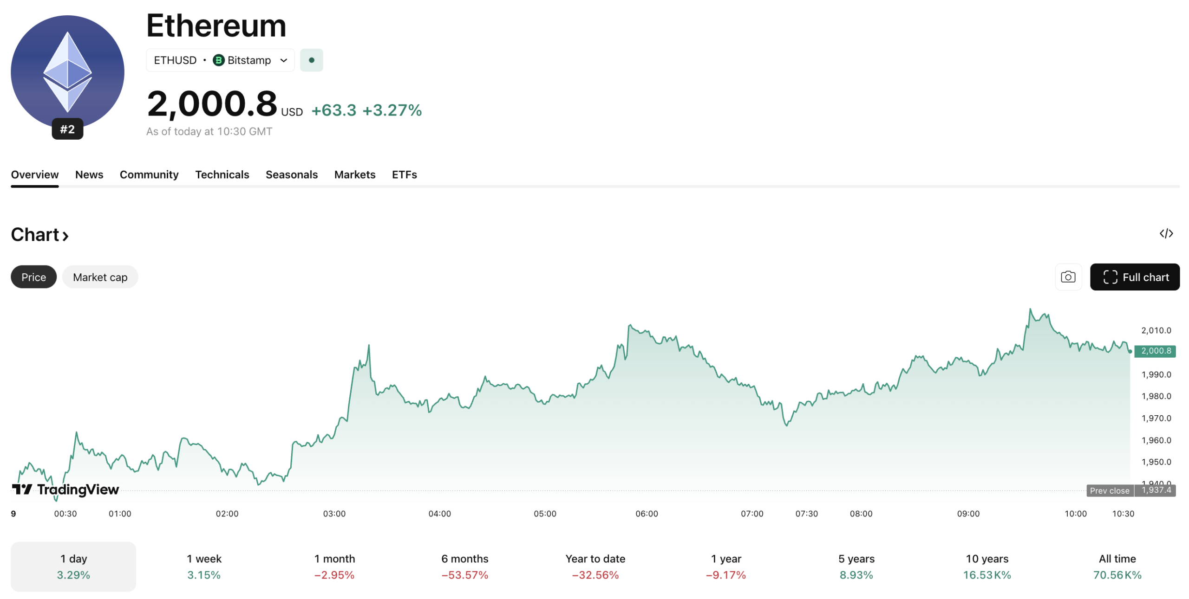
Task: Select the All time range
Action: tap(1117, 567)
